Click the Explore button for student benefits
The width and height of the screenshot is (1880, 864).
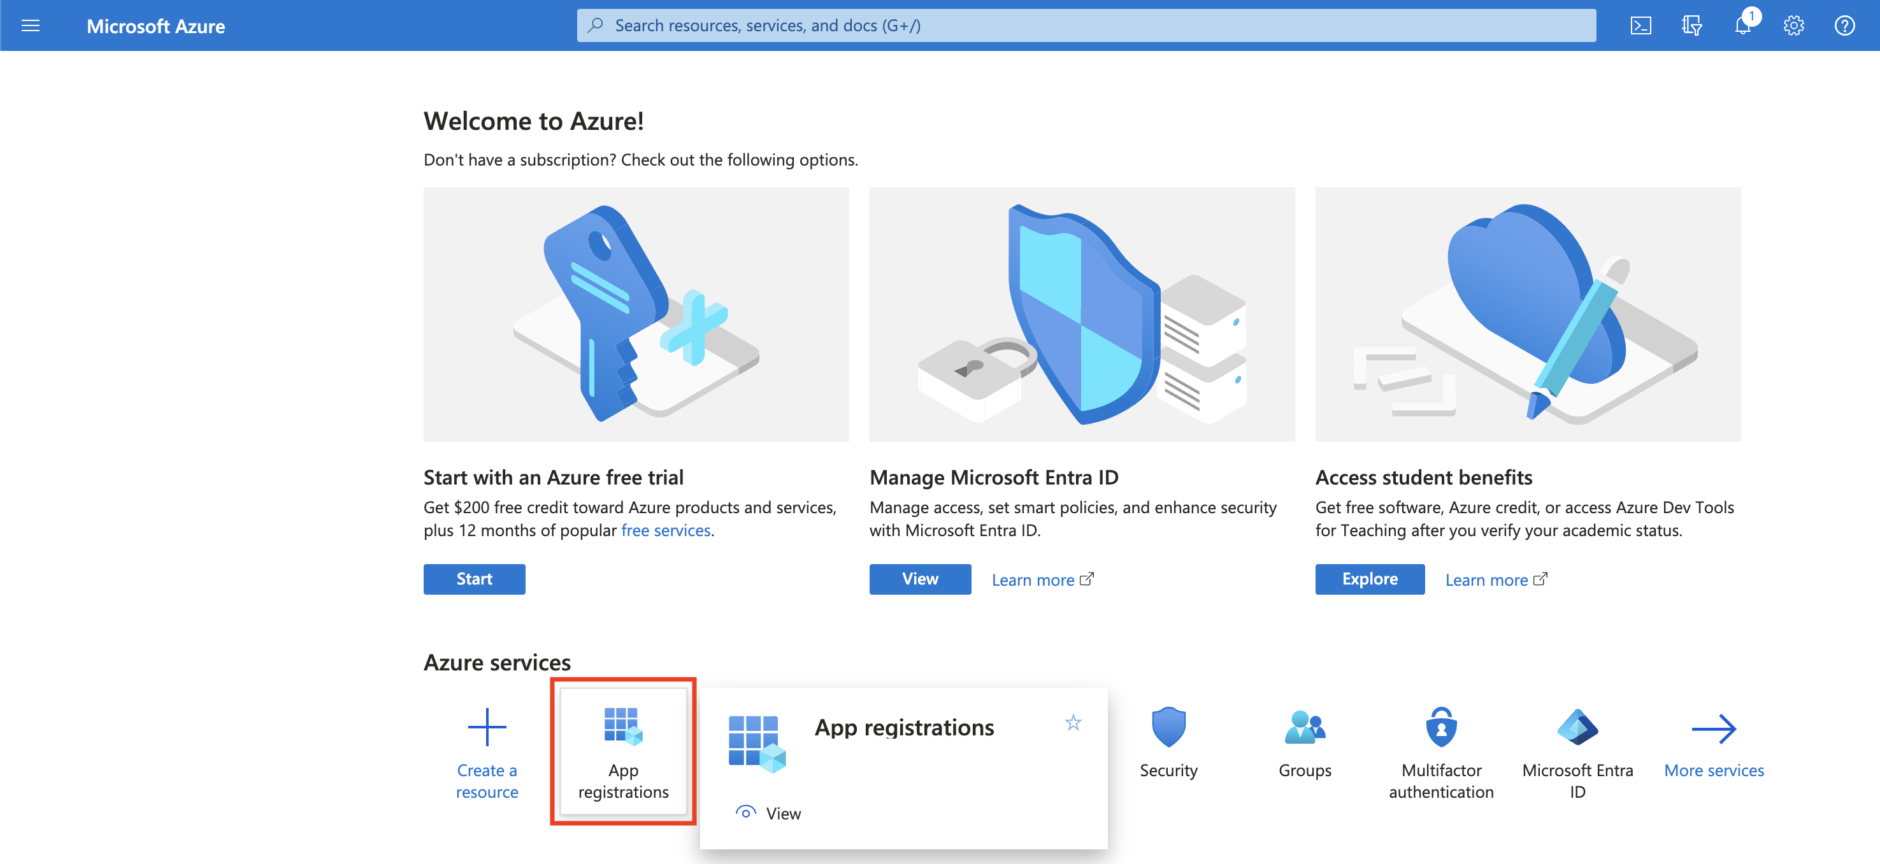(1370, 579)
